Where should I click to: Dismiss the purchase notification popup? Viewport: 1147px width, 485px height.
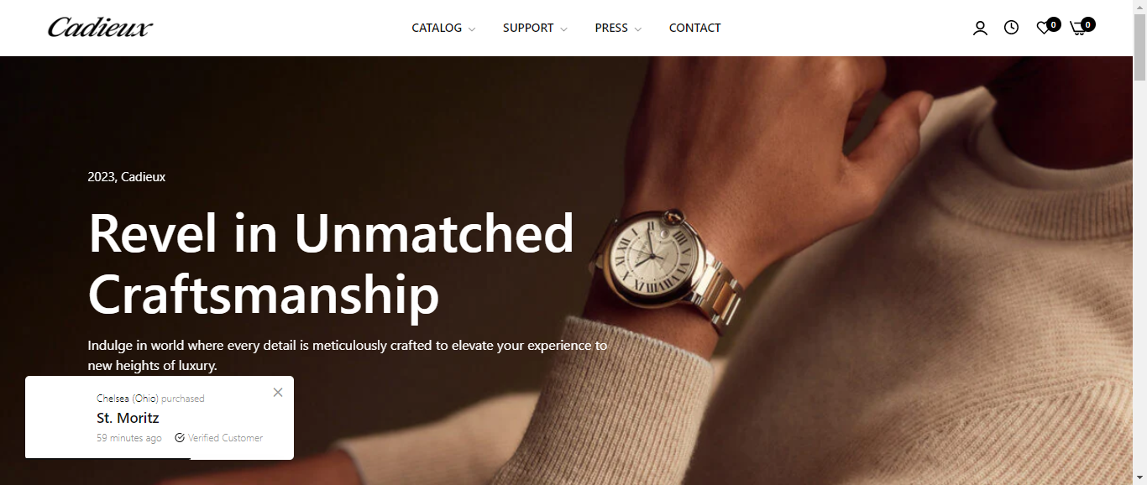click(x=278, y=392)
